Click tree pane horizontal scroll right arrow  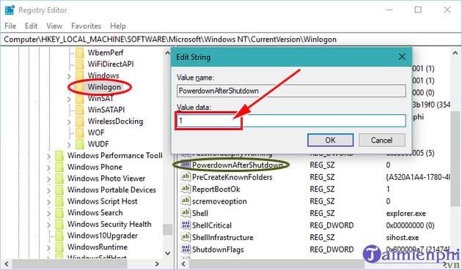pos(158,264)
